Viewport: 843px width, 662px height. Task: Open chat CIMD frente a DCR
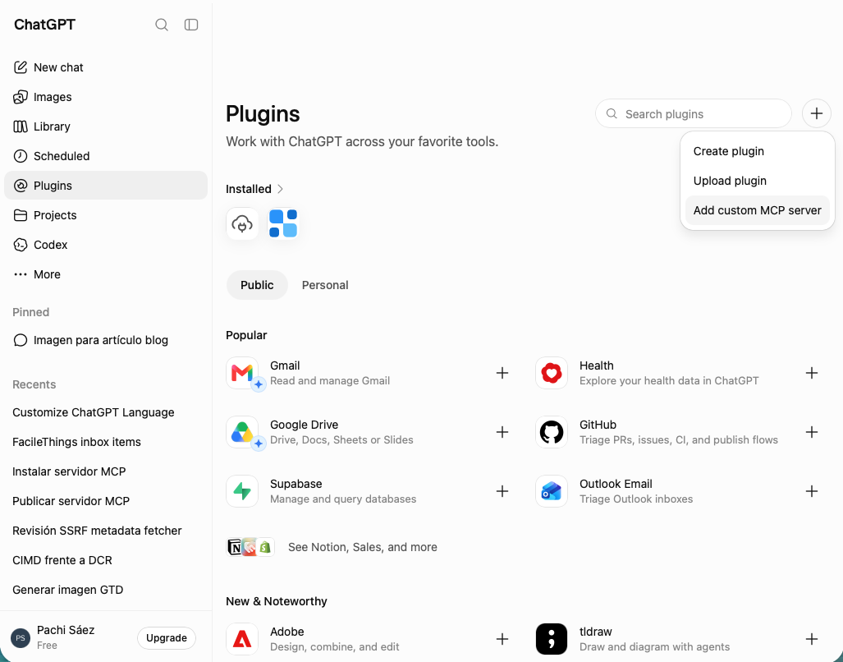click(x=106, y=560)
